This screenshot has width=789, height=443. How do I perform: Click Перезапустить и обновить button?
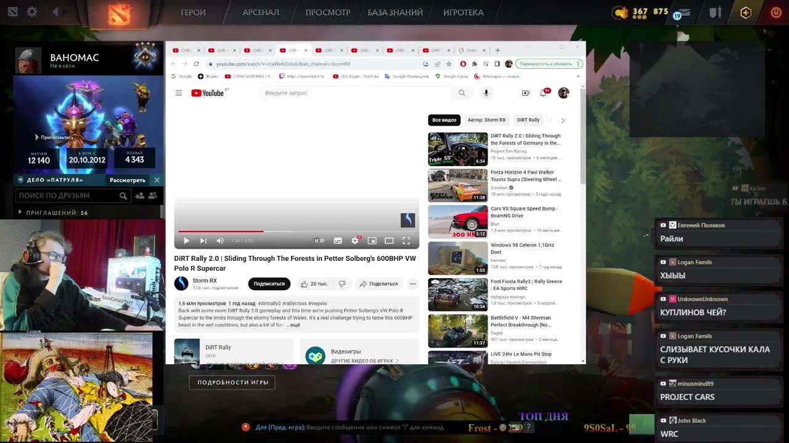pyautogui.click(x=550, y=64)
